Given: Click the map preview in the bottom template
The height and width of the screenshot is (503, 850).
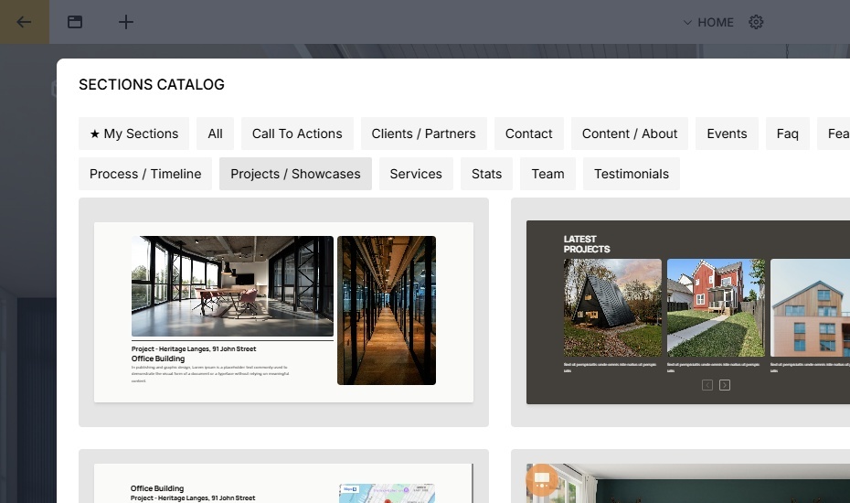Looking at the screenshot, I should [x=387, y=493].
